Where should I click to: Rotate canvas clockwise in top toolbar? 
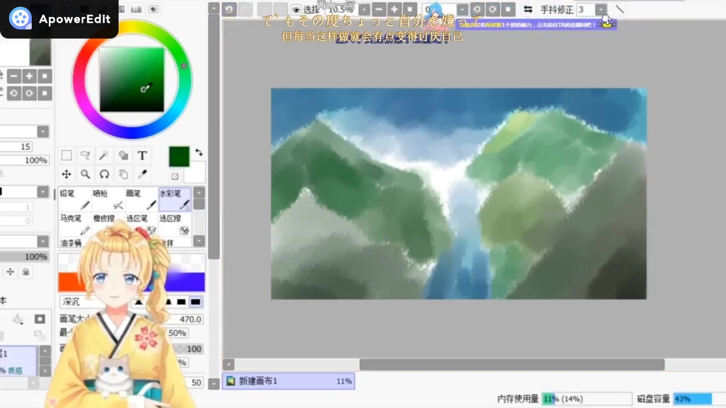493,9
